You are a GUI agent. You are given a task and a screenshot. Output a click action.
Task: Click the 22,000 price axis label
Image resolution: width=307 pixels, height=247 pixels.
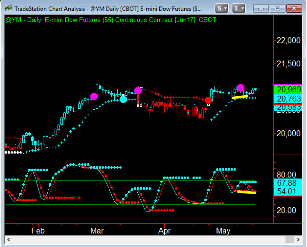[288, 40]
